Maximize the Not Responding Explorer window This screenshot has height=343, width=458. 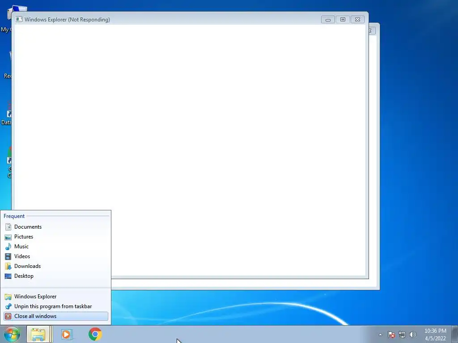click(343, 20)
